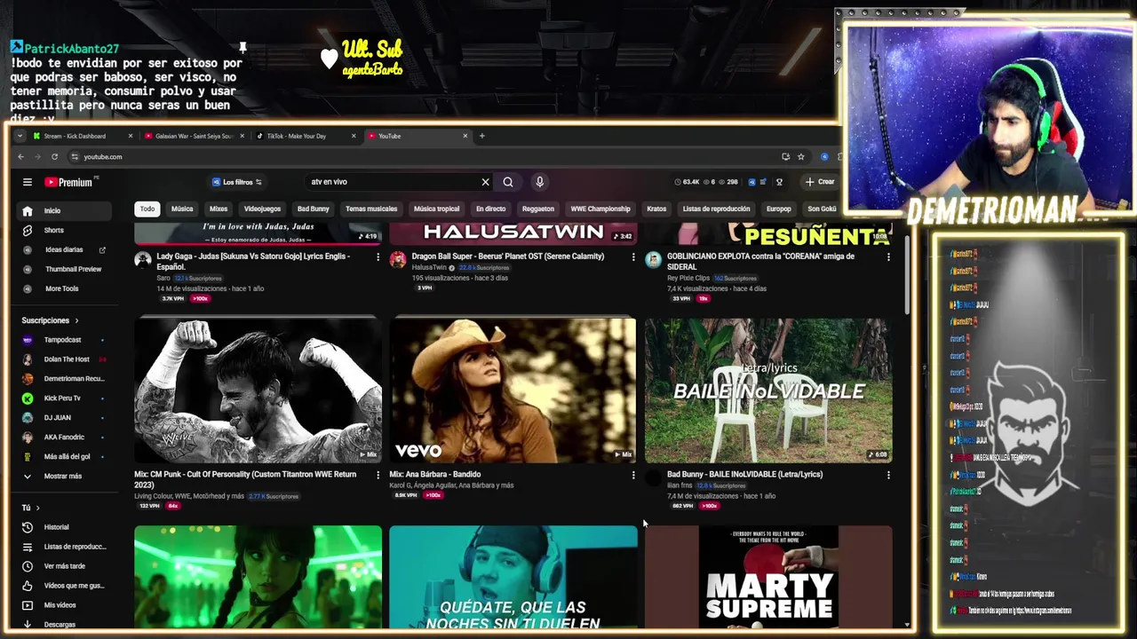
Task: Select the WWE Championship filter chip
Action: [600, 209]
